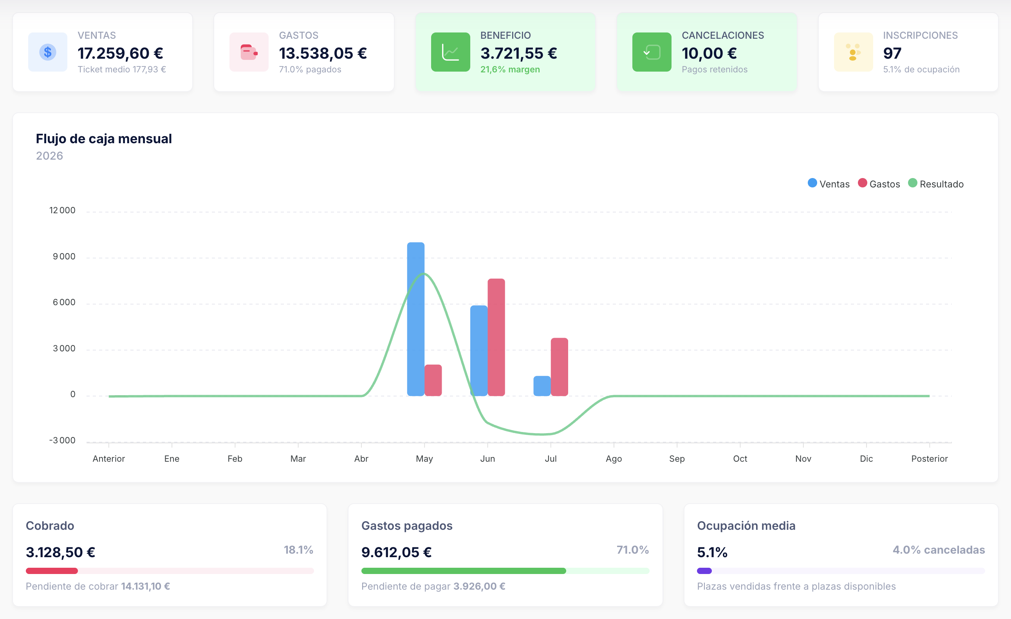This screenshot has width=1011, height=619.
Task: Click the blue June sales bar
Action: click(x=479, y=351)
